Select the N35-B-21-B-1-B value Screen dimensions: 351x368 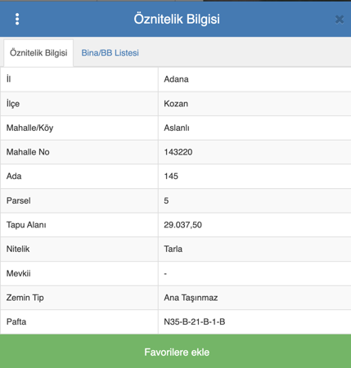[195, 322]
